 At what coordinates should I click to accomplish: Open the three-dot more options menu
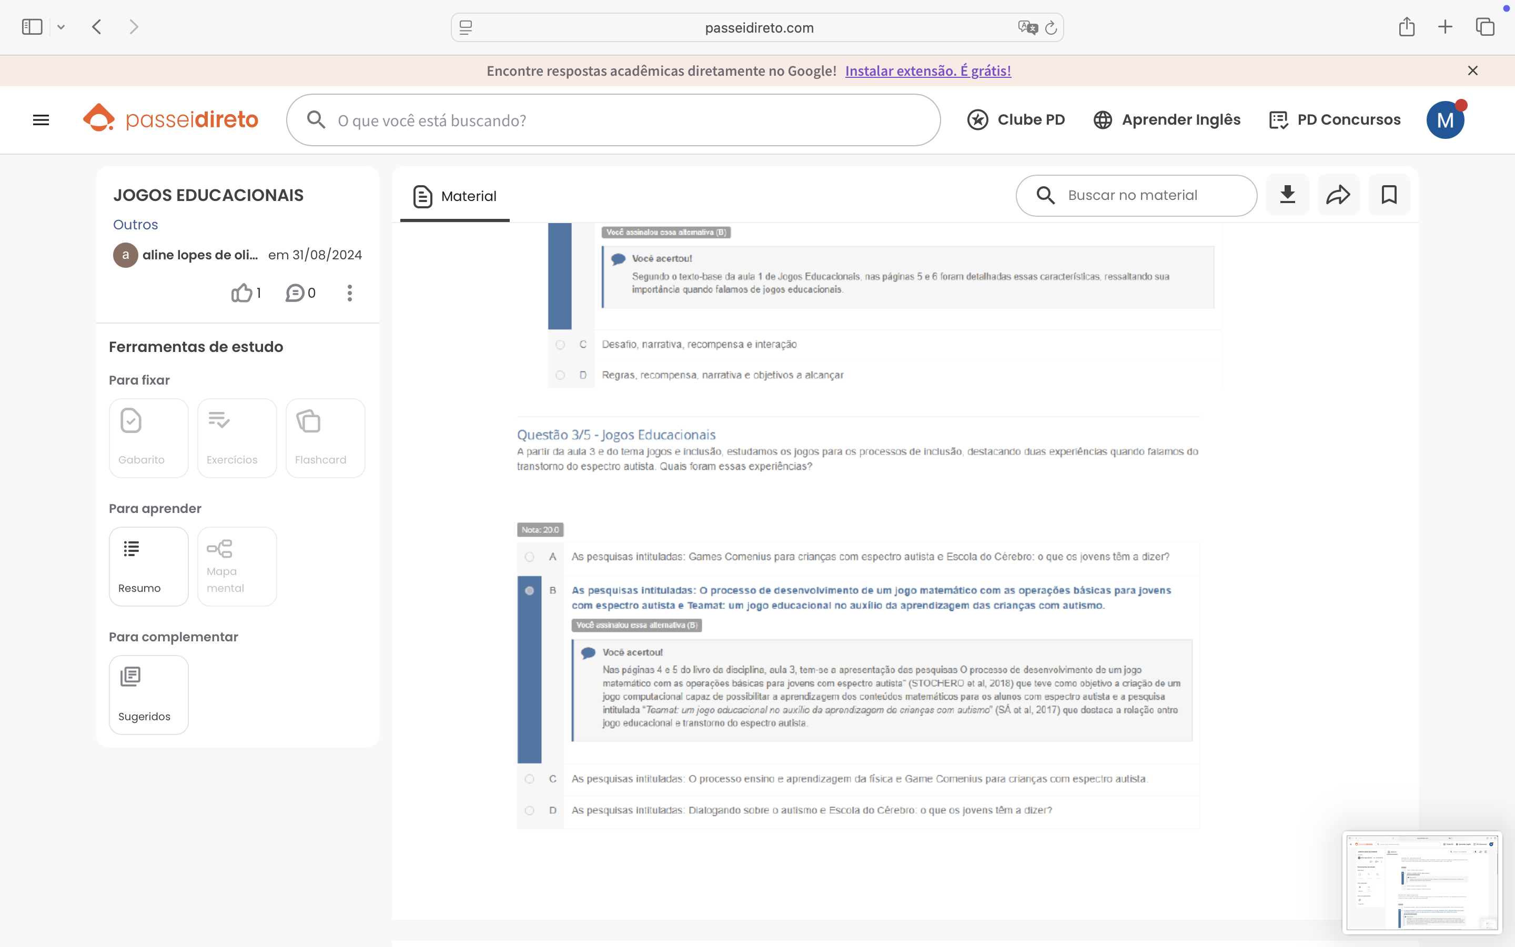[x=349, y=293]
